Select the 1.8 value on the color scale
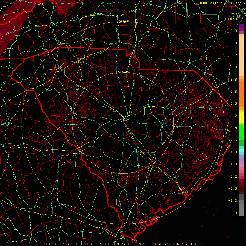The height and width of the screenshot is (246, 246). click(x=234, y=152)
